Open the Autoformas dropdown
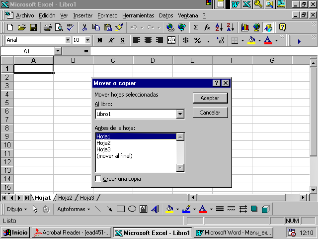The image size is (318, 239). 74,209
